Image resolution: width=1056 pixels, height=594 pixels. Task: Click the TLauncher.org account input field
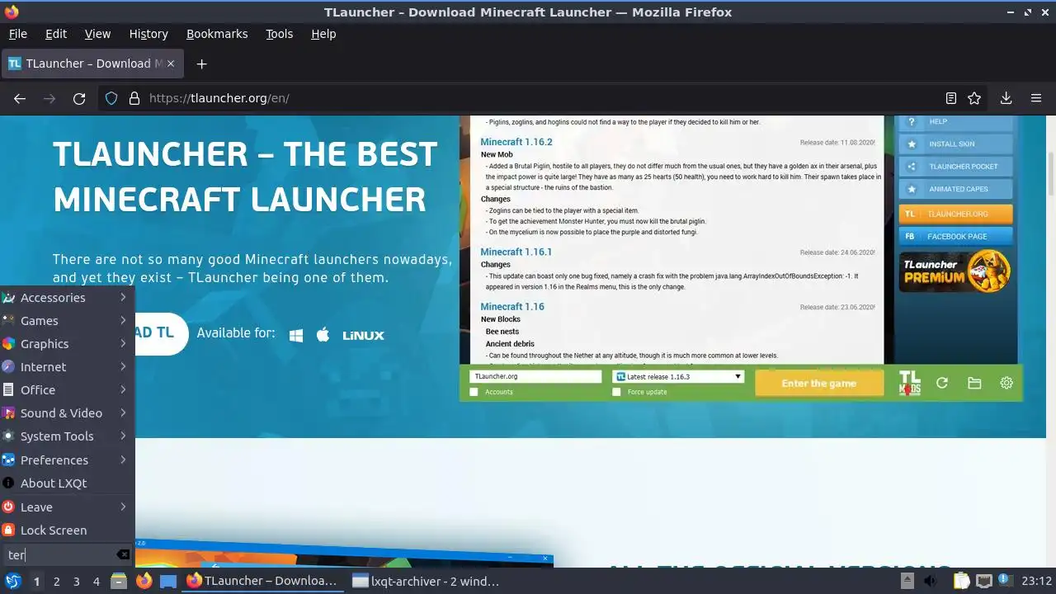click(535, 376)
